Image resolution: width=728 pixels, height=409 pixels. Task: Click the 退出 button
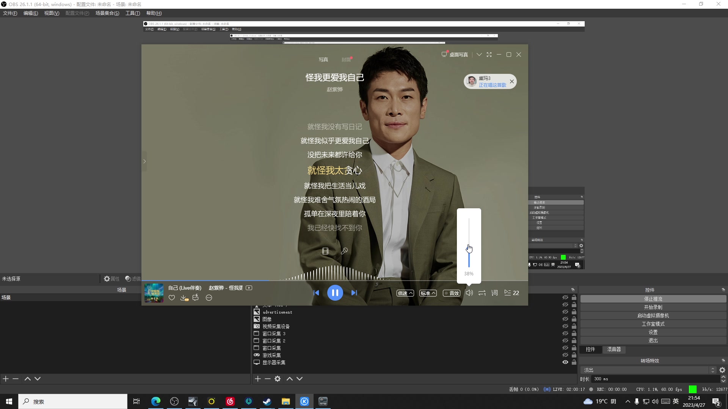coord(653,340)
